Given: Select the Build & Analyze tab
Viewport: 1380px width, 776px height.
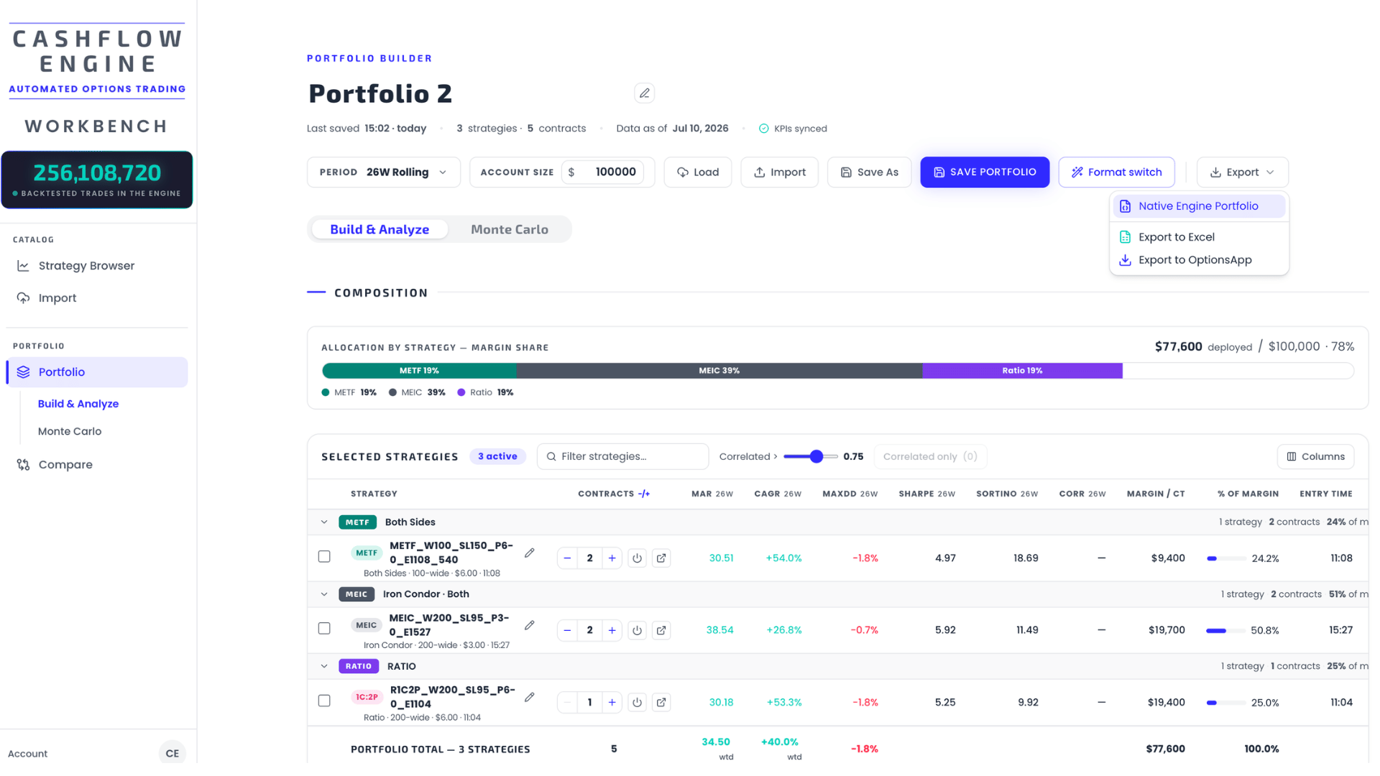Looking at the screenshot, I should click(x=379, y=229).
